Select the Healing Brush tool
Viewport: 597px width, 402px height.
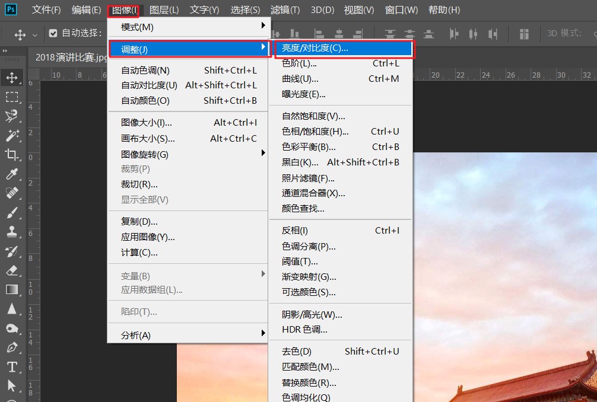(x=12, y=193)
